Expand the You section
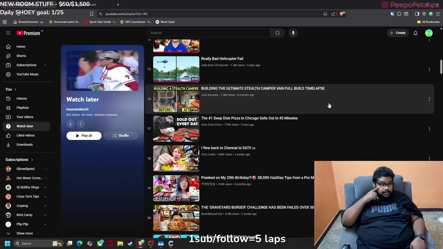 click(x=11, y=89)
